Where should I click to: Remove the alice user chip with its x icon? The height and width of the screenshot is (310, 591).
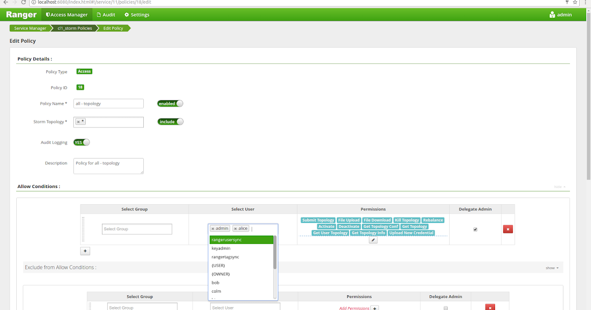point(235,228)
